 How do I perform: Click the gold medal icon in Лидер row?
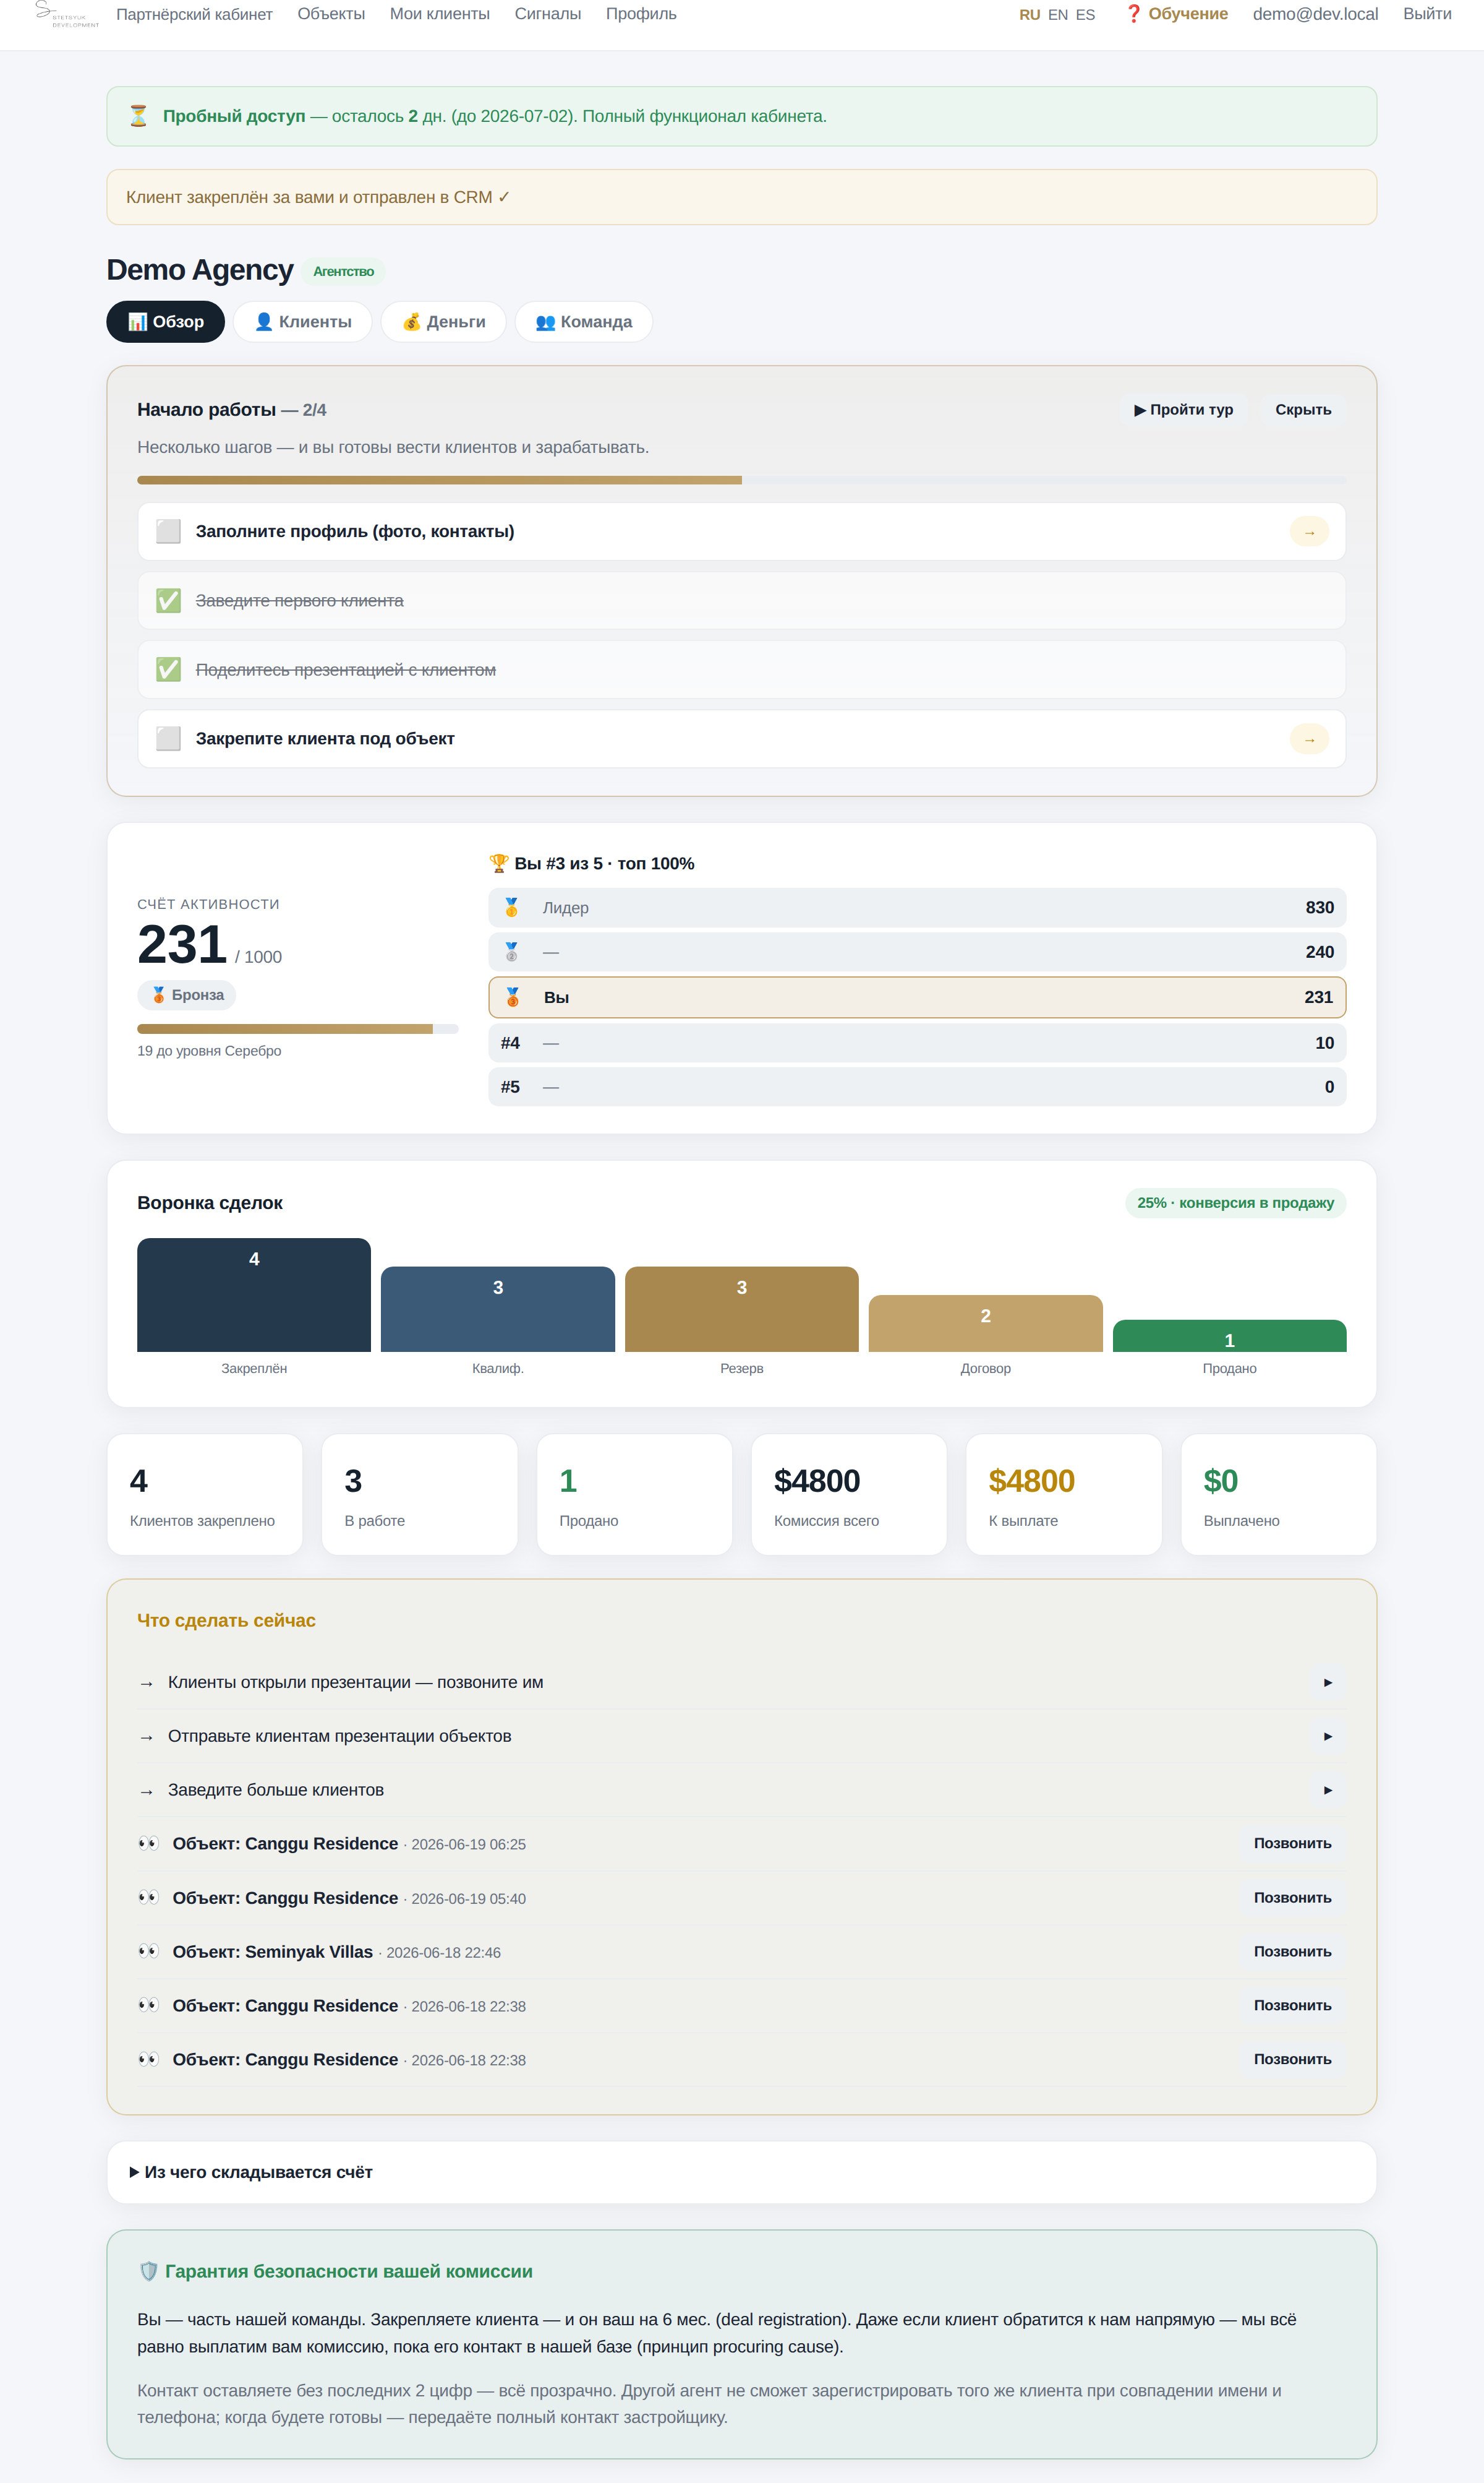pyautogui.click(x=512, y=907)
